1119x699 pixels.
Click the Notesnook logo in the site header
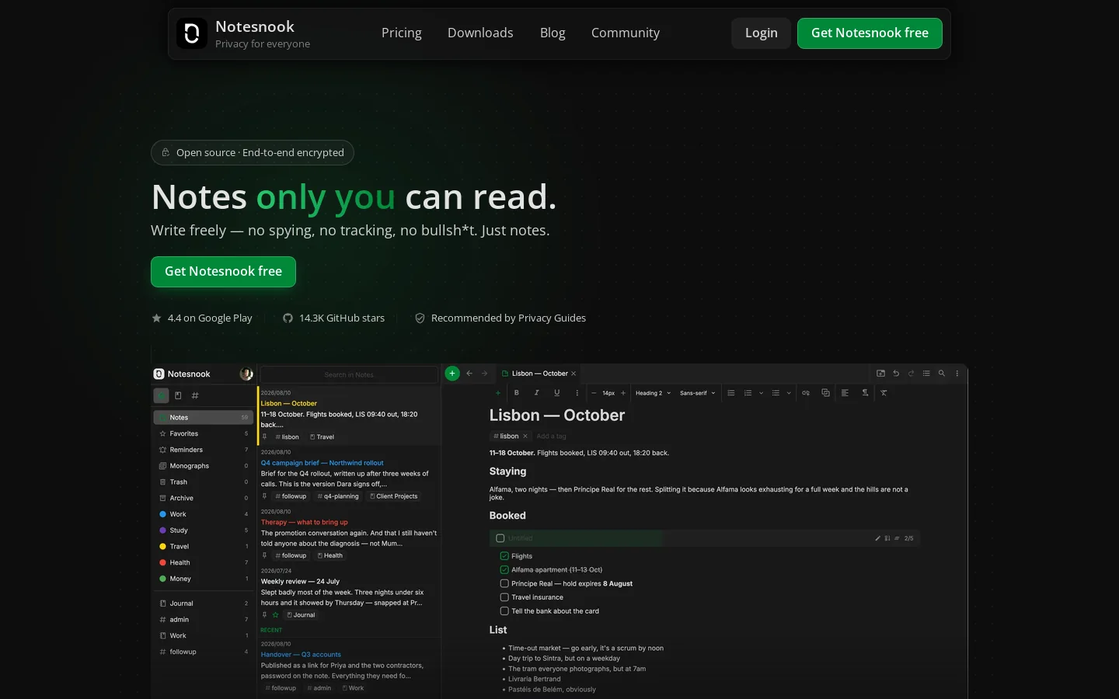pyautogui.click(x=192, y=33)
